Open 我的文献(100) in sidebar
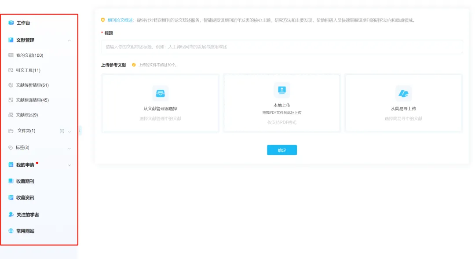The image size is (475, 259). tap(29, 55)
